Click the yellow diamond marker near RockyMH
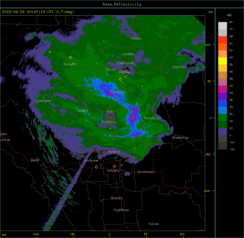 (71, 58)
